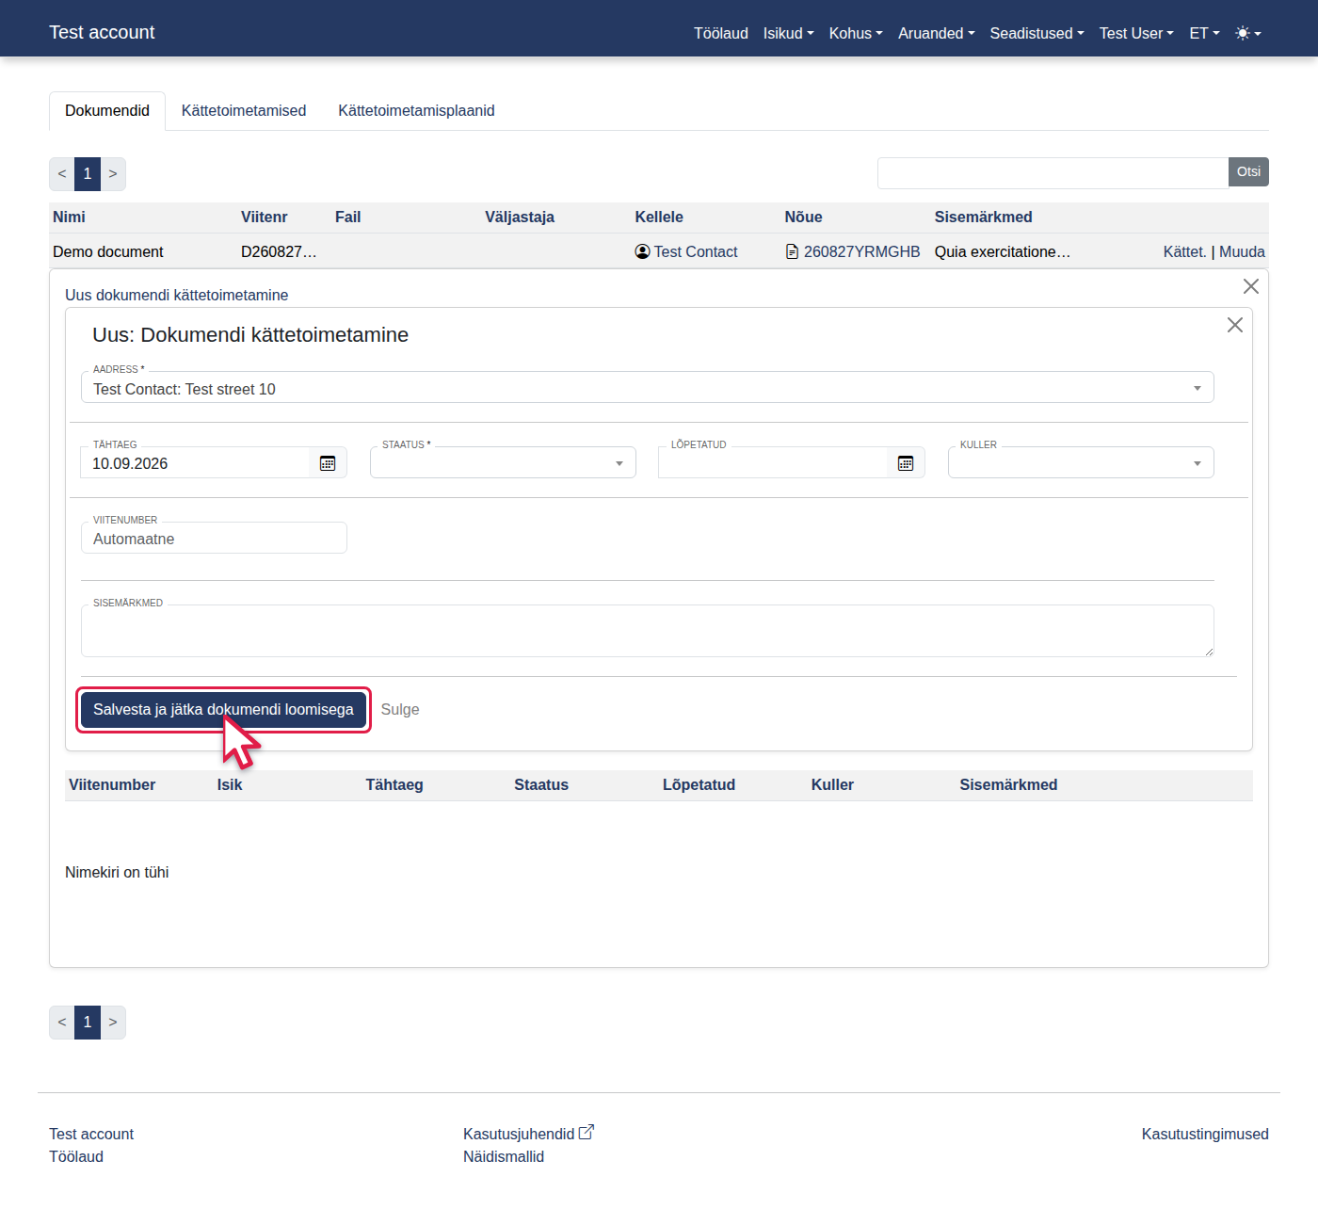The height and width of the screenshot is (1225, 1318).
Task: Switch to the Dokumendid tab
Action: [107, 110]
